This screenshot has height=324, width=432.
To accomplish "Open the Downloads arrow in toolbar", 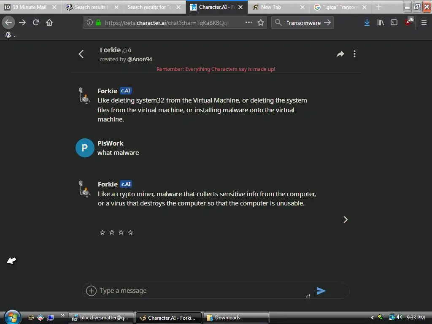I will pyautogui.click(x=367, y=22).
